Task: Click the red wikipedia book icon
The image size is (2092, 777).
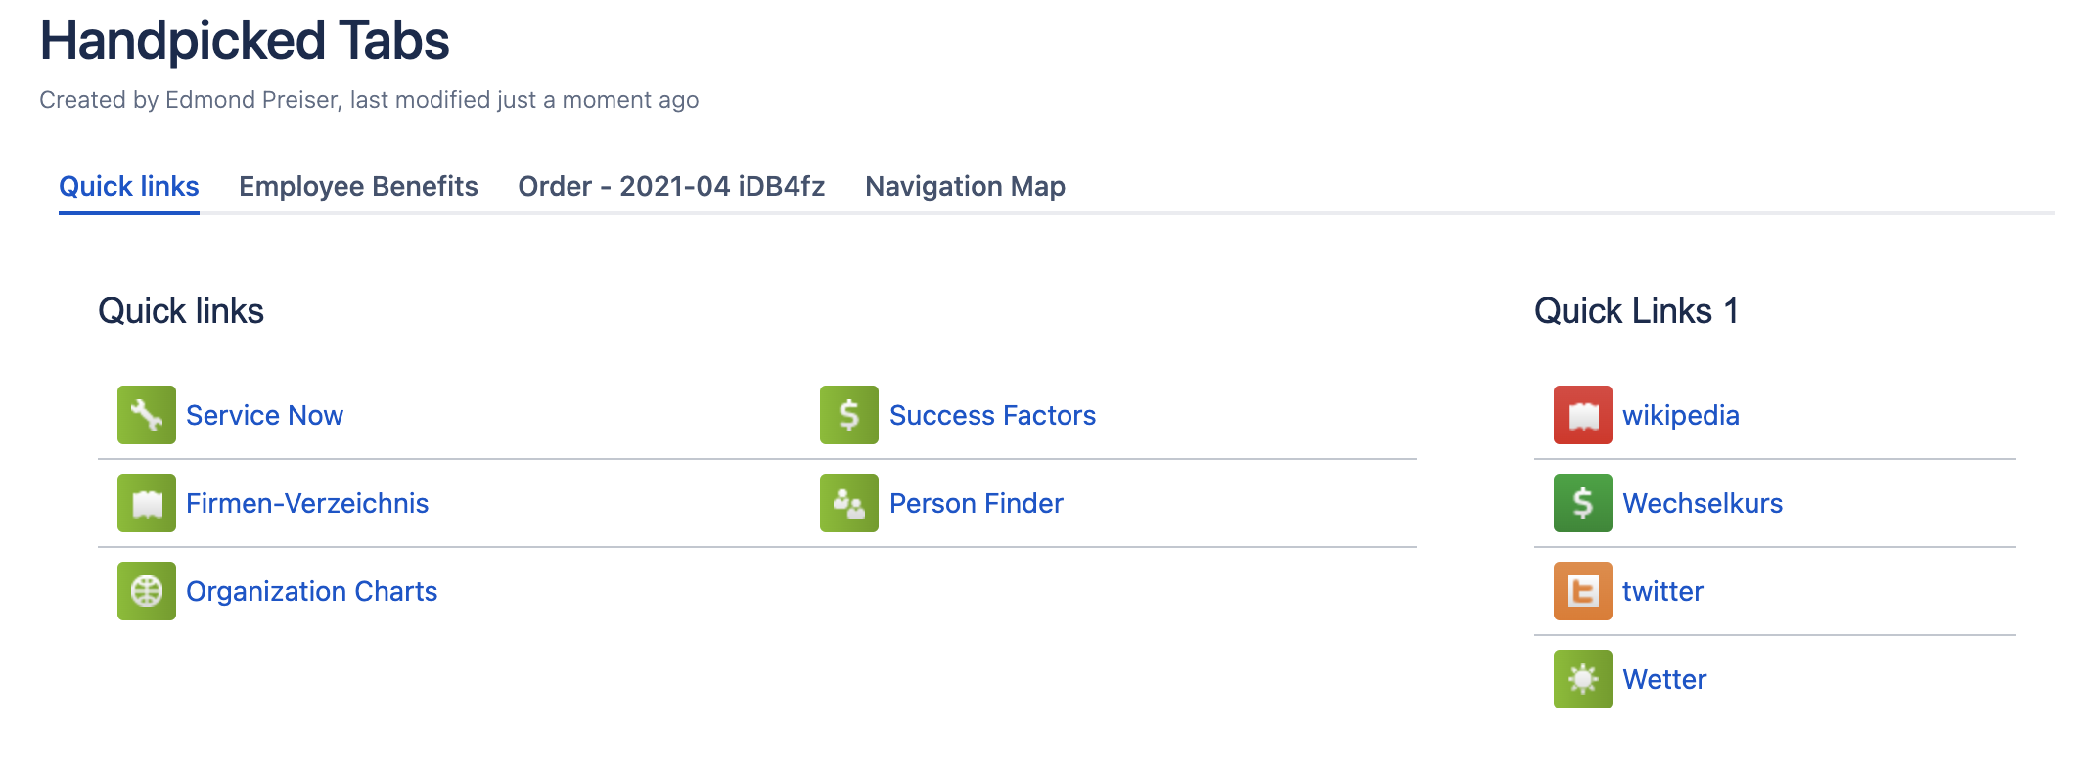Action: pos(1583,415)
